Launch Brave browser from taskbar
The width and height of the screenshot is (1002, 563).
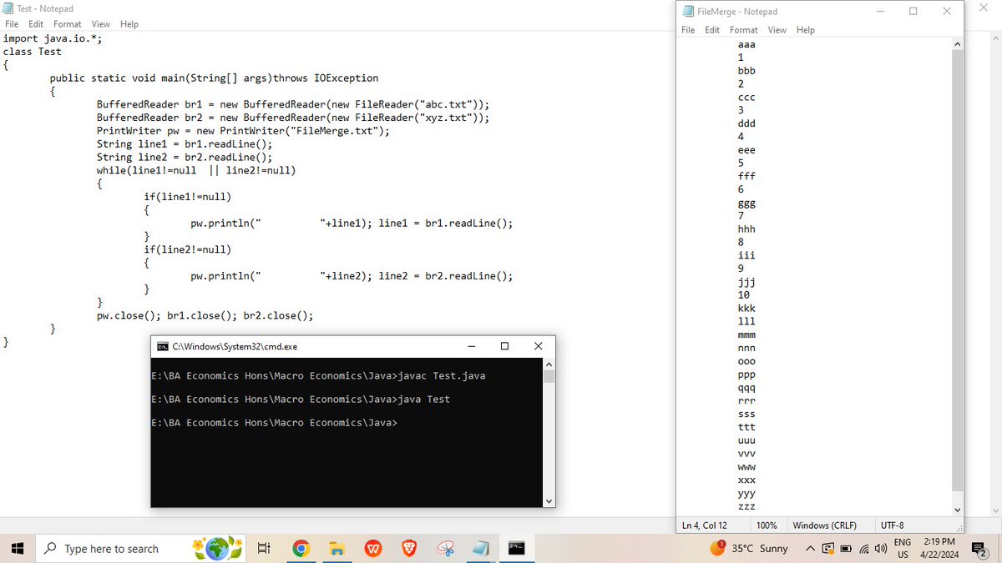tap(408, 548)
